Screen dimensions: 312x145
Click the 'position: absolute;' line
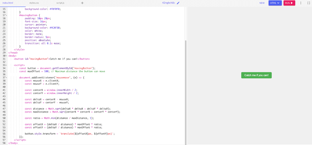tap(38, 40)
